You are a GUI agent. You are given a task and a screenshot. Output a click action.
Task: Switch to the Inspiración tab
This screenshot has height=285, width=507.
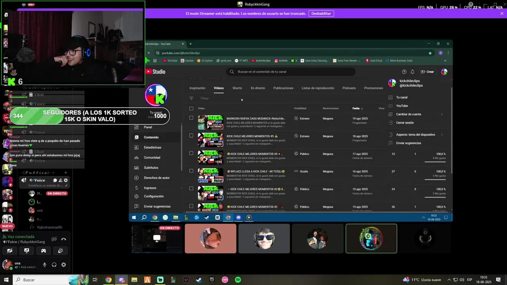coord(197,88)
